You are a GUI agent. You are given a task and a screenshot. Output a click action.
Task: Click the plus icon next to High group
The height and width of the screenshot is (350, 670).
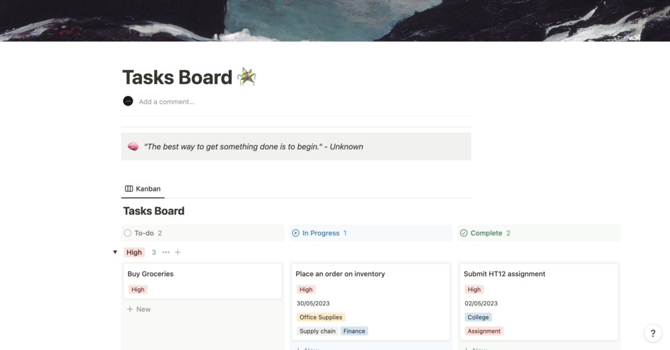[178, 253]
